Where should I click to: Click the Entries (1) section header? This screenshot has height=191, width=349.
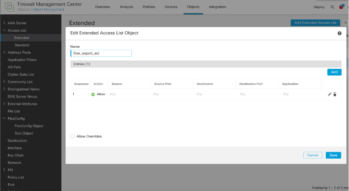pyautogui.click(x=206, y=64)
